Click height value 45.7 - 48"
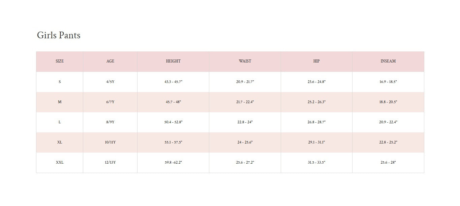The image size is (460, 206). click(x=173, y=102)
